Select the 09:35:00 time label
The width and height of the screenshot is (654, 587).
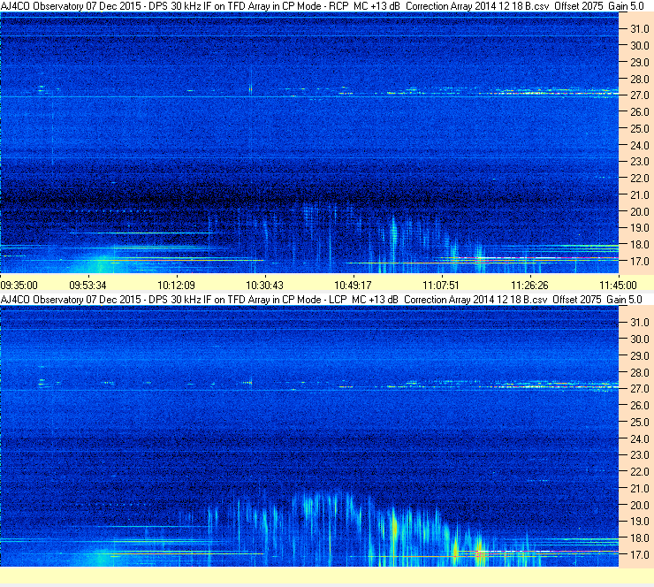click(x=19, y=286)
